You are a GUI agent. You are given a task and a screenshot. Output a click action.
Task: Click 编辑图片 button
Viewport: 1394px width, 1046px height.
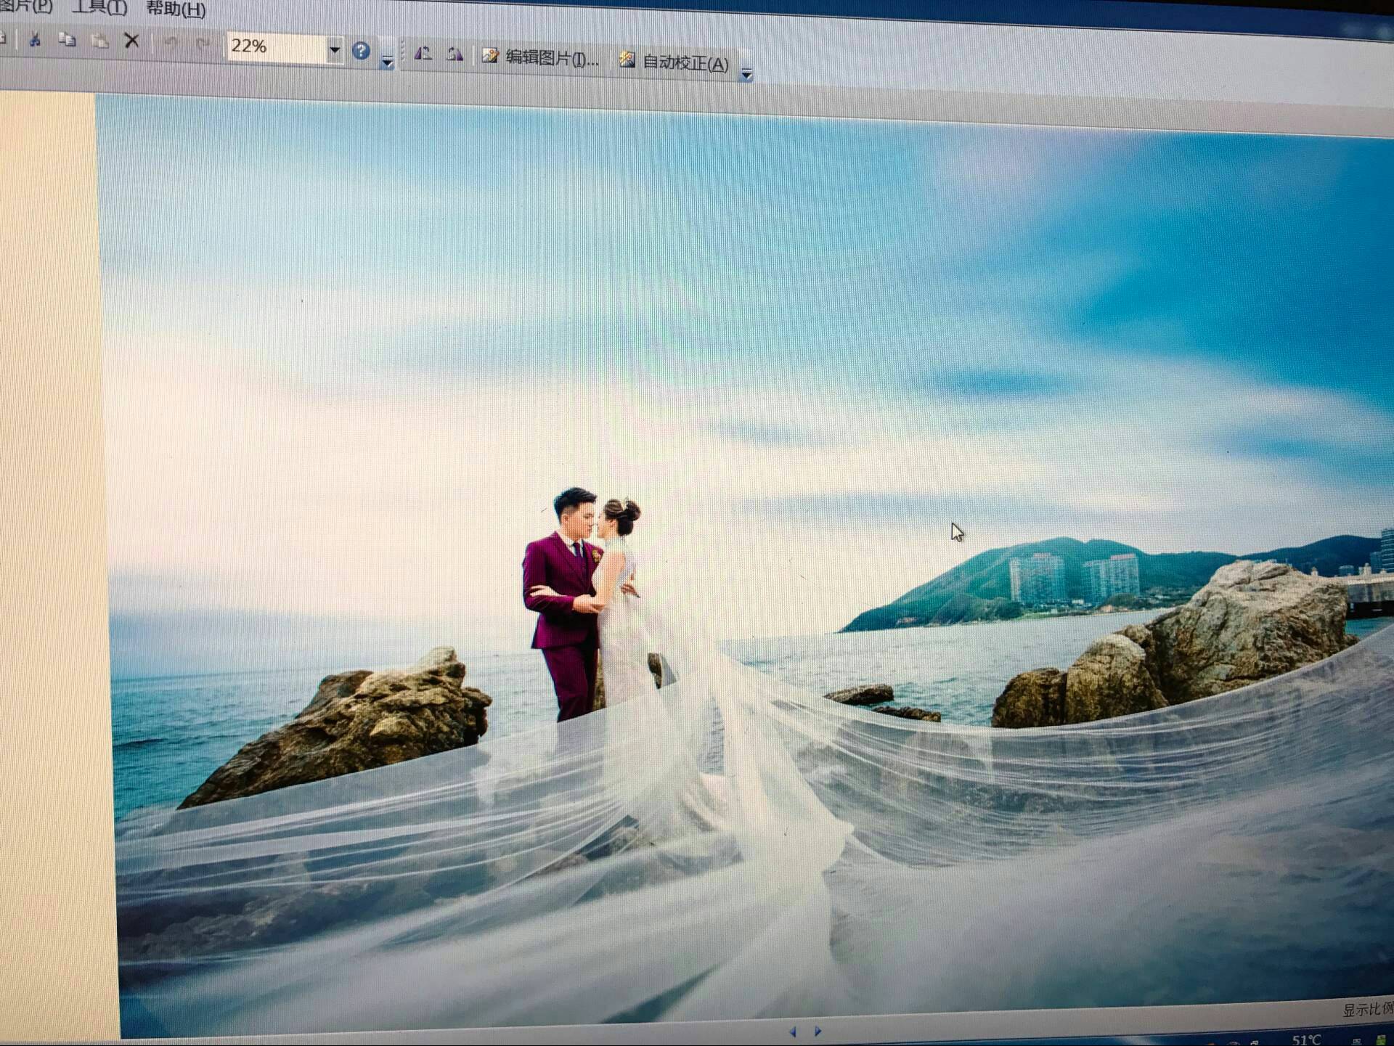pyautogui.click(x=541, y=57)
